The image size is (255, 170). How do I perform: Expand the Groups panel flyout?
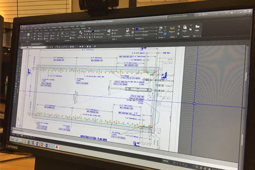click(162, 37)
